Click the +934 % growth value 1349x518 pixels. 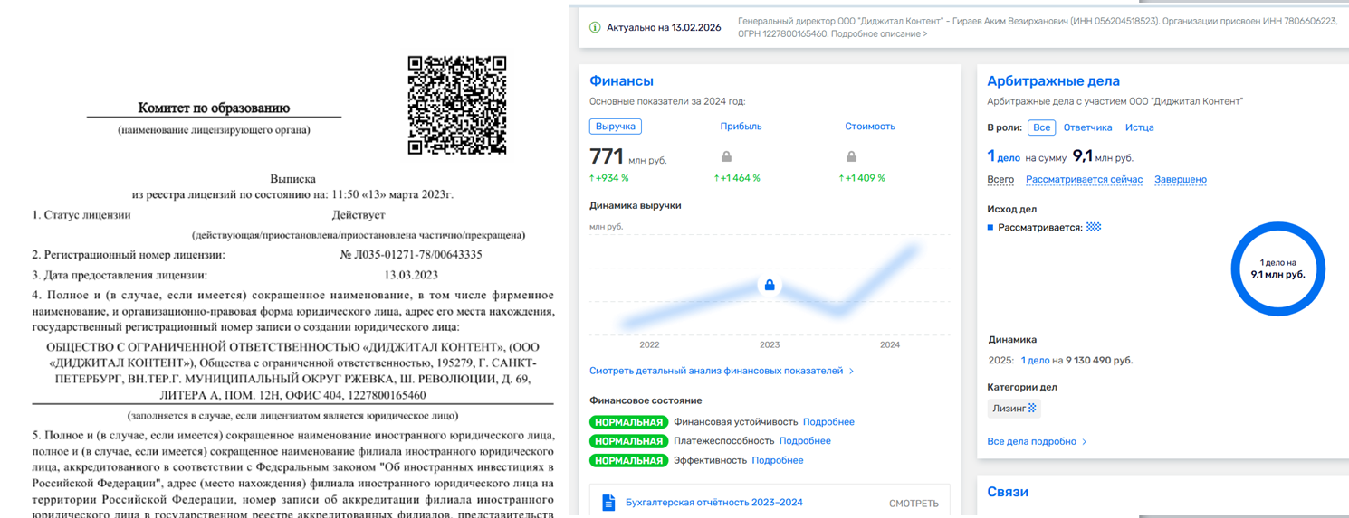point(608,178)
